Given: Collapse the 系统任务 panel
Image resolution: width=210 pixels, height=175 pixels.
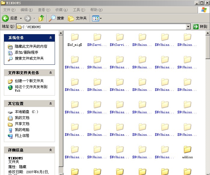Looking at the screenshot, I should [50, 38].
